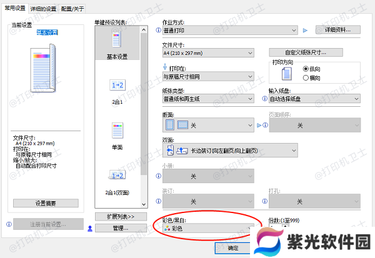Screen dimensions: 375x258
Task: Click left-flip duplex icon in 双面
Action: click(x=170, y=151)
